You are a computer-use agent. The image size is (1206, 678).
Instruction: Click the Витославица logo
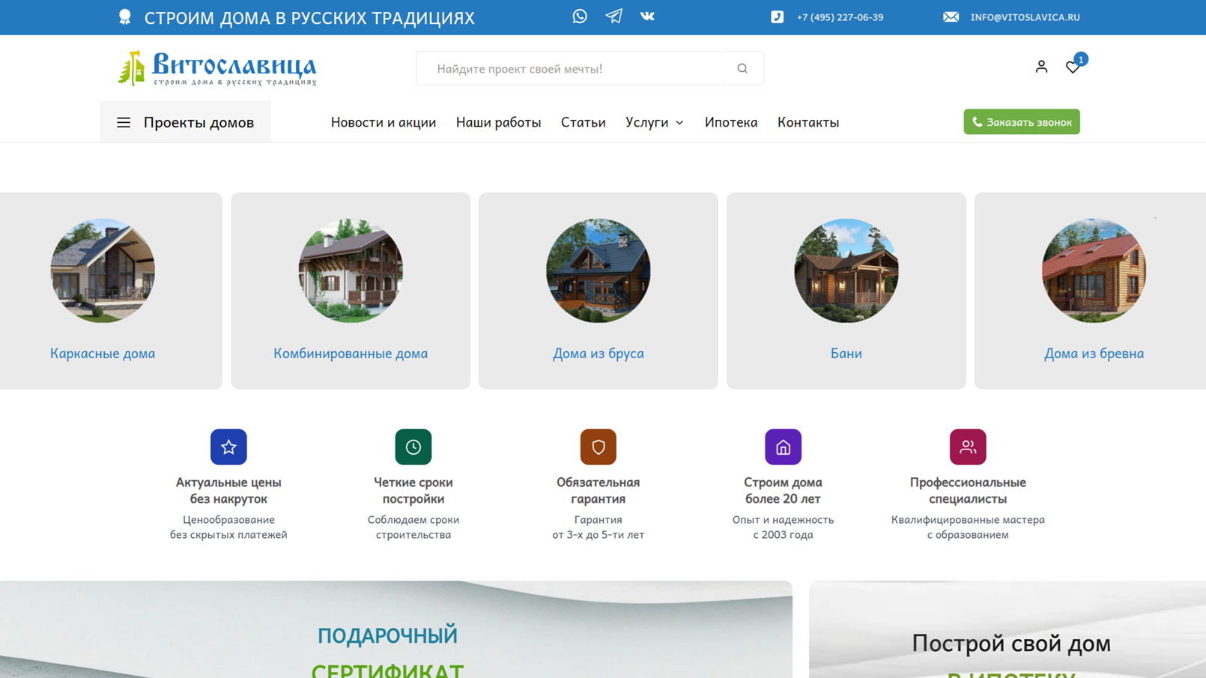point(217,68)
